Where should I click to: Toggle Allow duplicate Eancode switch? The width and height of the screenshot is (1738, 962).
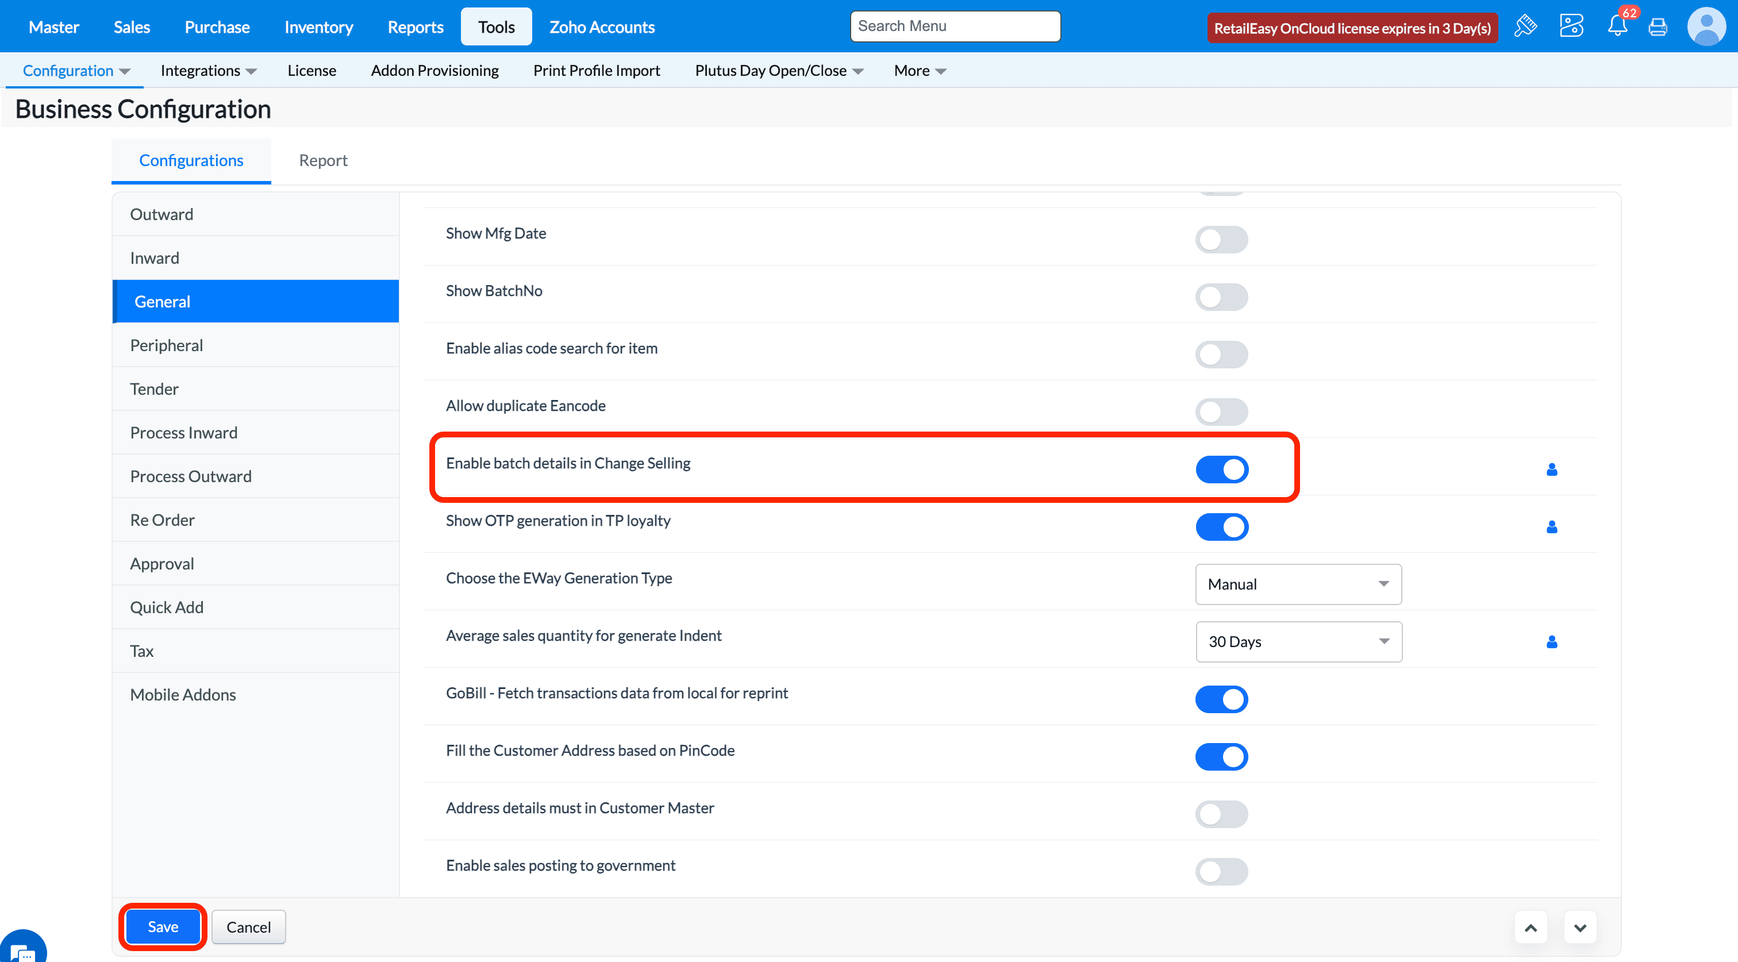pyautogui.click(x=1221, y=412)
